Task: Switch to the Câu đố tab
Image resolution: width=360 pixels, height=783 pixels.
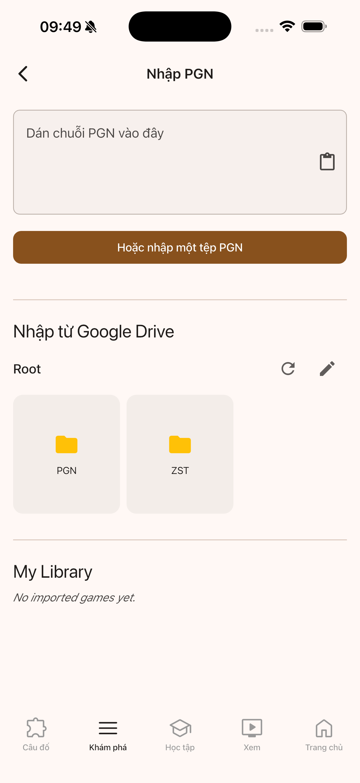Action: (36, 734)
